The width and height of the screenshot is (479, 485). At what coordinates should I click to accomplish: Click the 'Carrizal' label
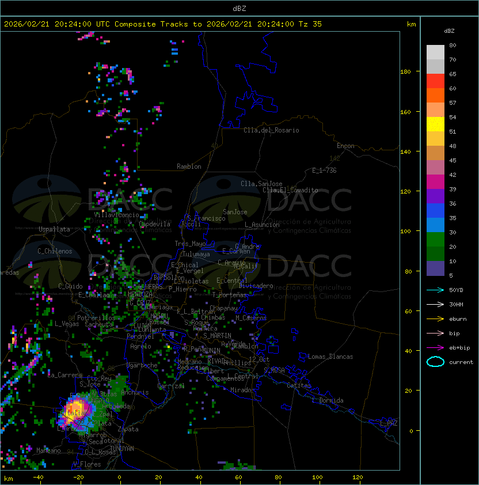pyautogui.click(x=171, y=386)
